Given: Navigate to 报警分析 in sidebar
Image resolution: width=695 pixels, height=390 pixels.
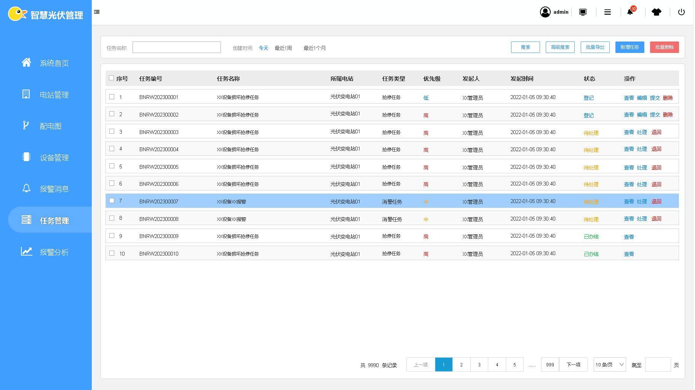Looking at the screenshot, I should pyautogui.click(x=54, y=252).
